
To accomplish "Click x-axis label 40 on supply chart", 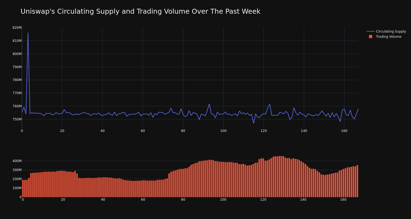I will click(102, 131).
